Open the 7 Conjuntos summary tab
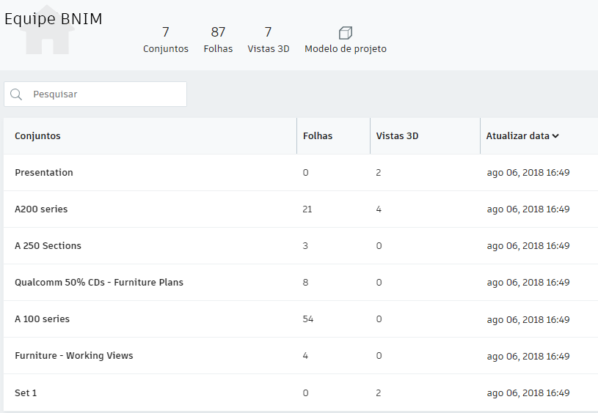 (x=166, y=40)
